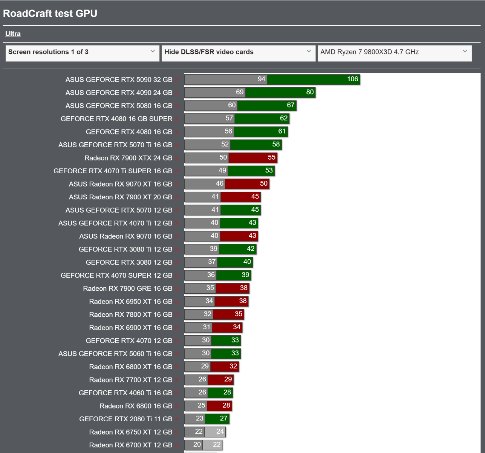
Task: Click RTX 5080 average fps value 67
Action: [291, 105]
